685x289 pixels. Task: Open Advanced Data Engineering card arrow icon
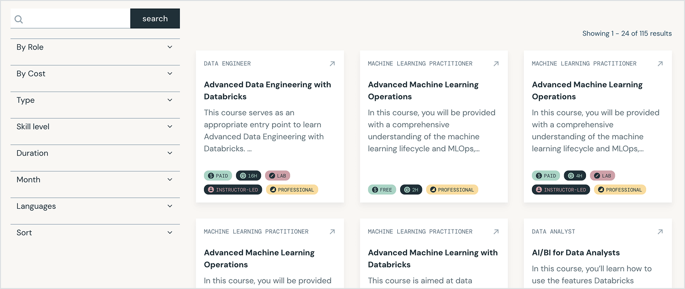332,64
